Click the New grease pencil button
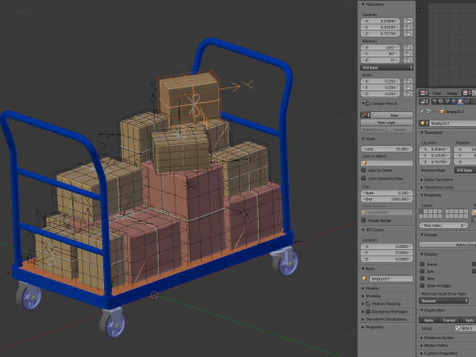 tap(395, 115)
